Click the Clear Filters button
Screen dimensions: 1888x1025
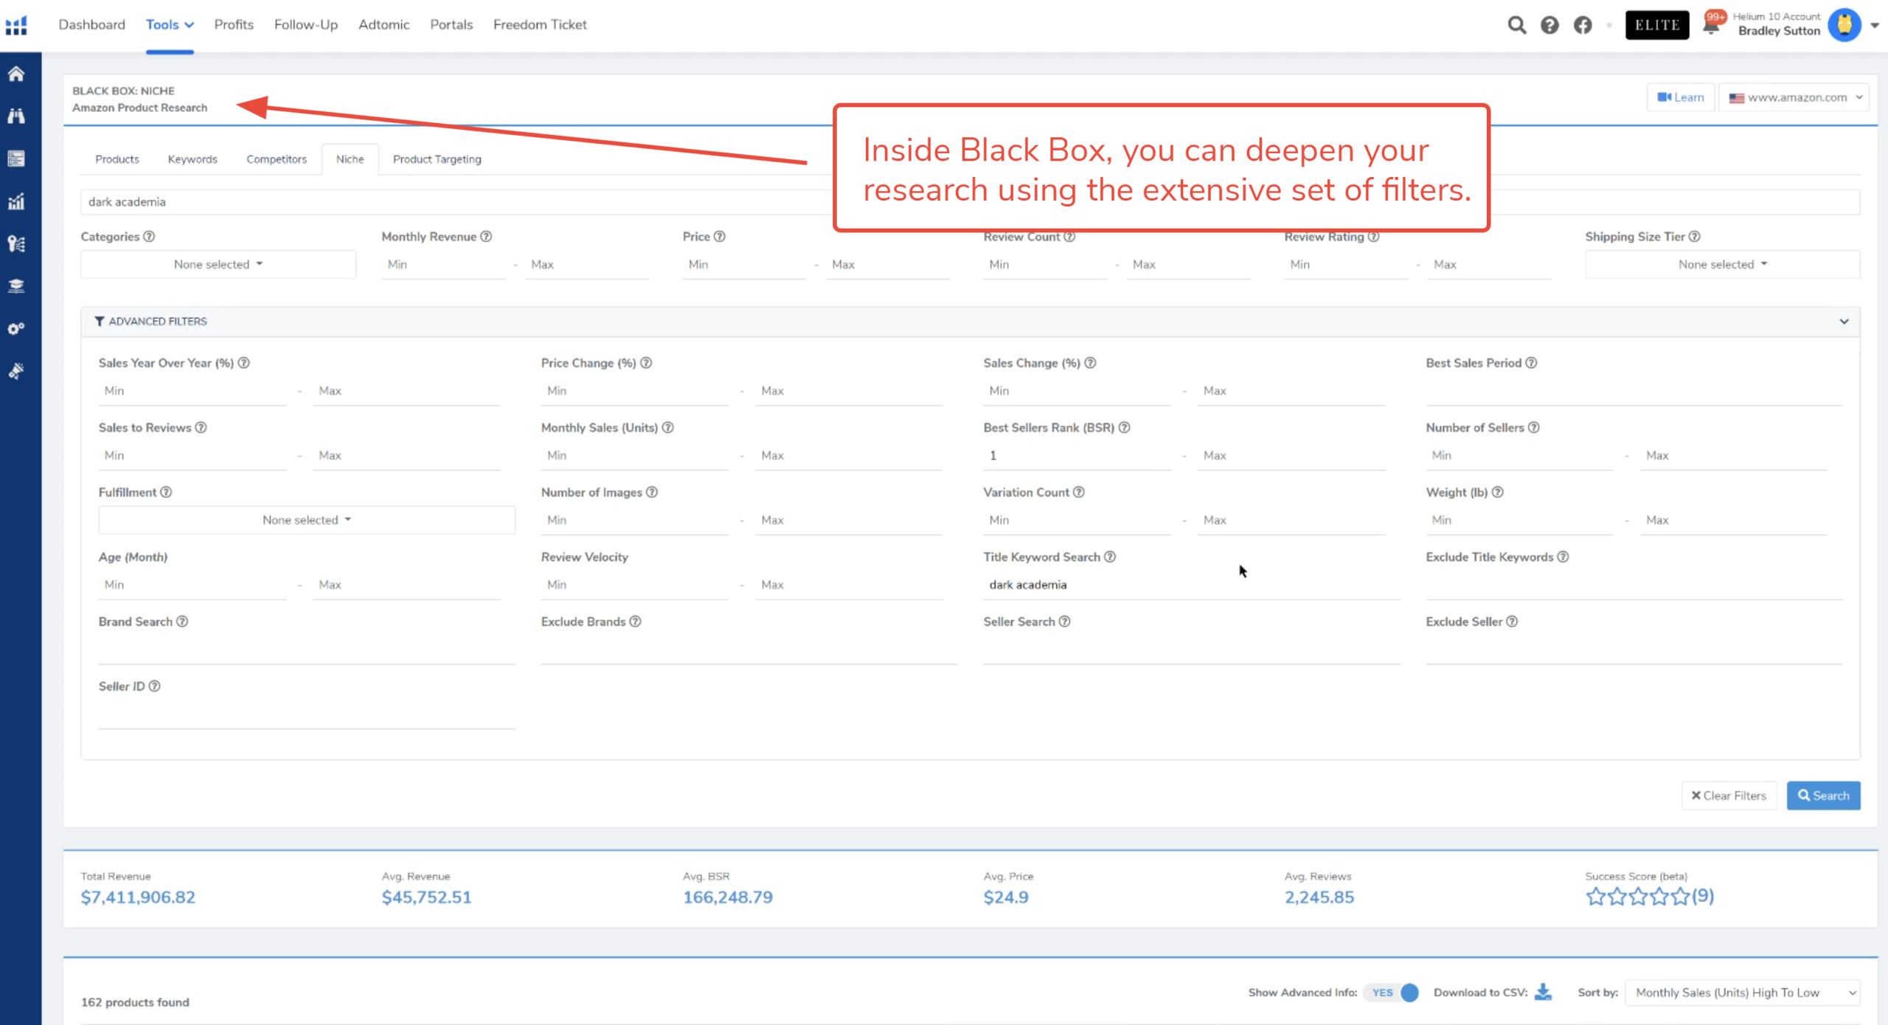(1729, 796)
